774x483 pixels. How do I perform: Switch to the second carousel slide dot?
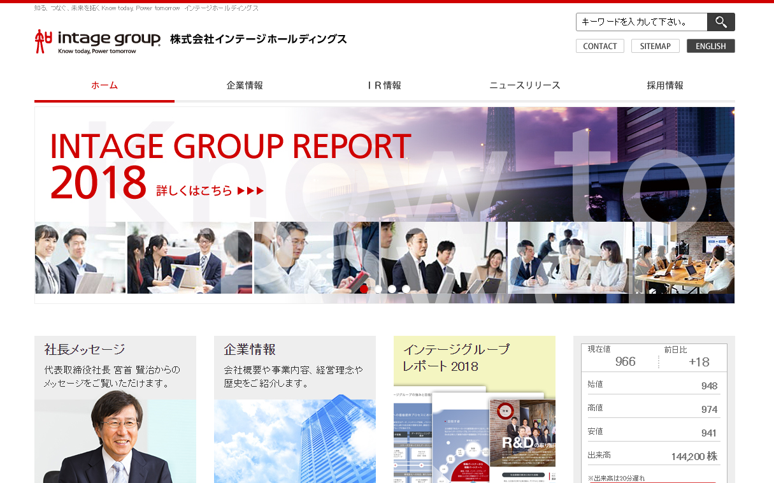[378, 289]
